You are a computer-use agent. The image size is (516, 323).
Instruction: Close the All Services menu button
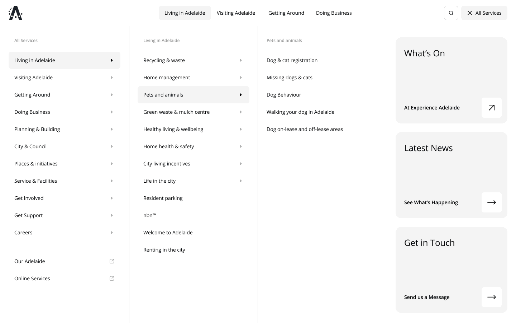coord(484,13)
